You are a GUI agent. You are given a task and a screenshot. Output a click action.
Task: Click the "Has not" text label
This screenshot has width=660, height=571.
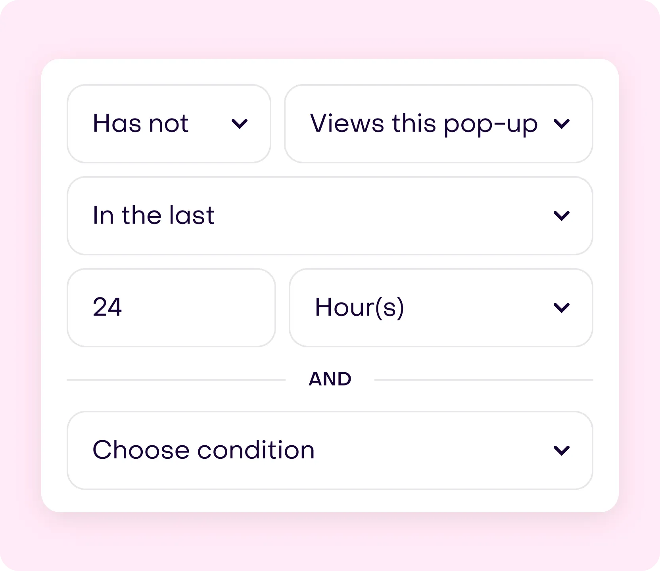click(140, 123)
